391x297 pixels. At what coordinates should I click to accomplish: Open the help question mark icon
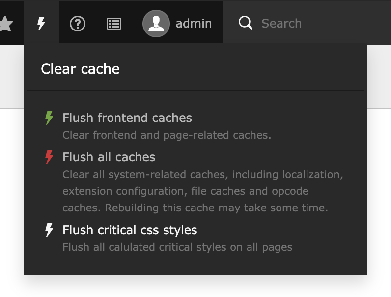pos(78,23)
